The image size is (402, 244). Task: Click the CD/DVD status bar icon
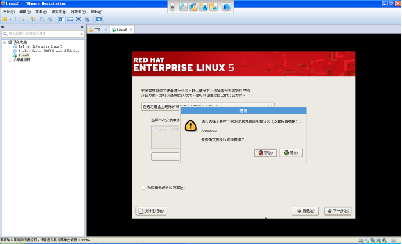(x=367, y=241)
